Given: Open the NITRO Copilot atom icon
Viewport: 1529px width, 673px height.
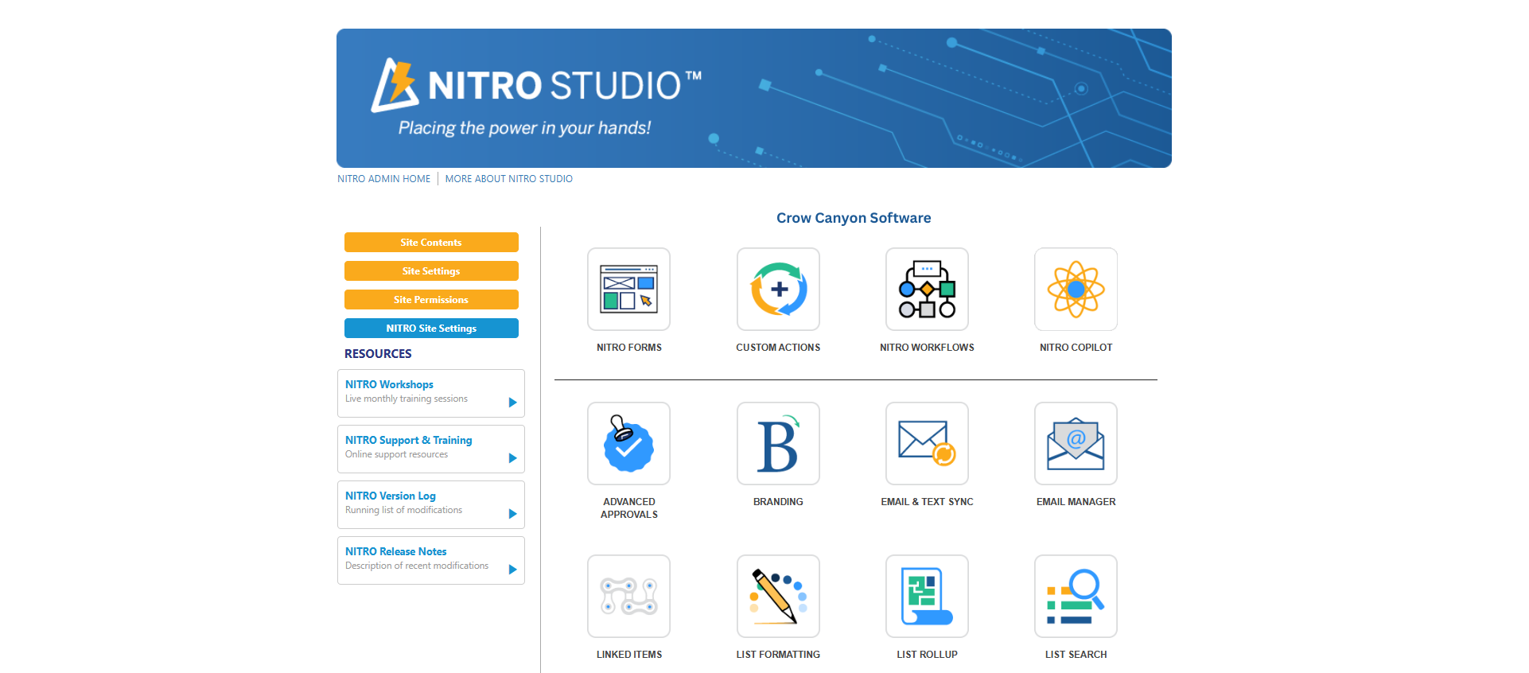Looking at the screenshot, I should tap(1076, 289).
